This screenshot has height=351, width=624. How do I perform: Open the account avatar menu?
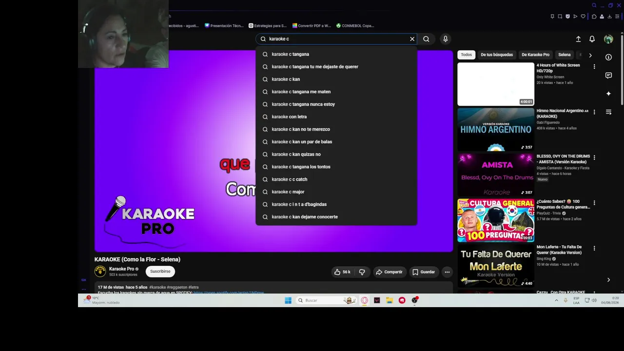[608, 39]
